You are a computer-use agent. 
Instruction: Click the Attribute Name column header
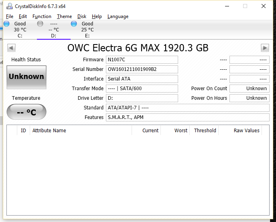pyautogui.click(x=81, y=130)
